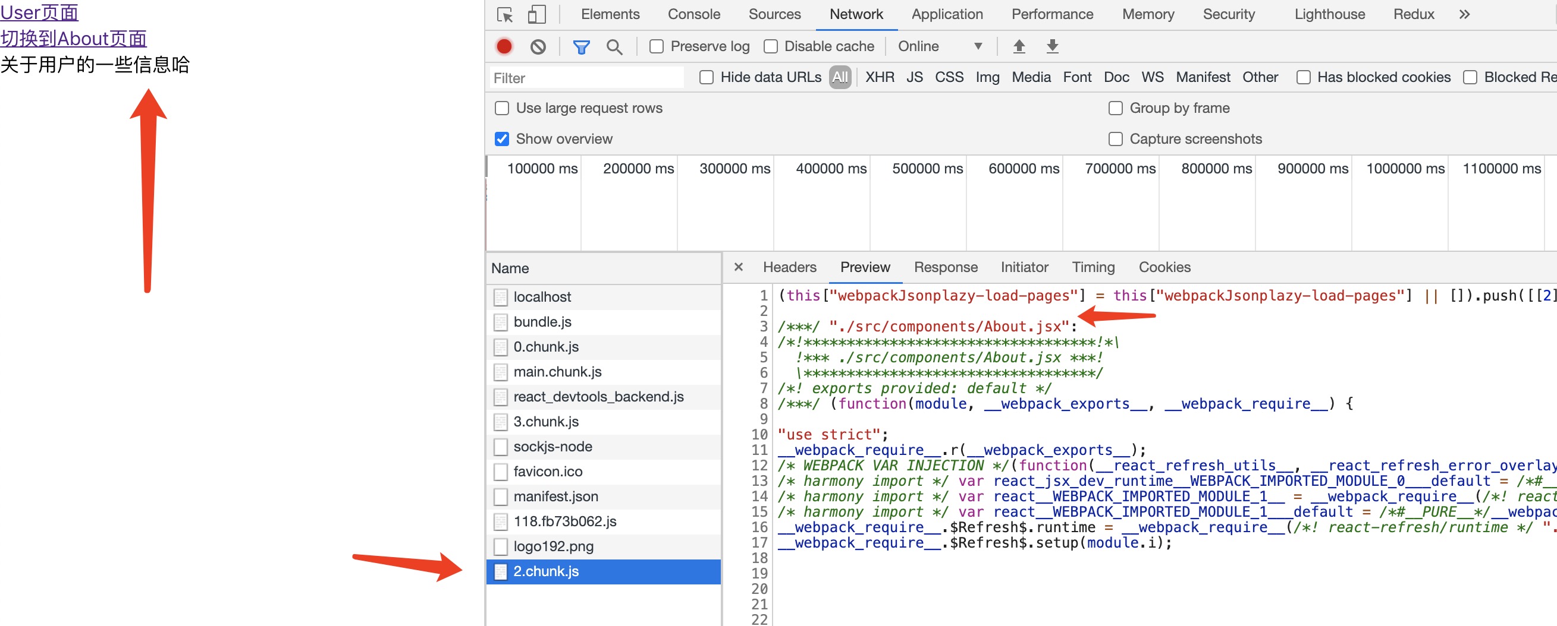Open the Application tab

click(947, 14)
